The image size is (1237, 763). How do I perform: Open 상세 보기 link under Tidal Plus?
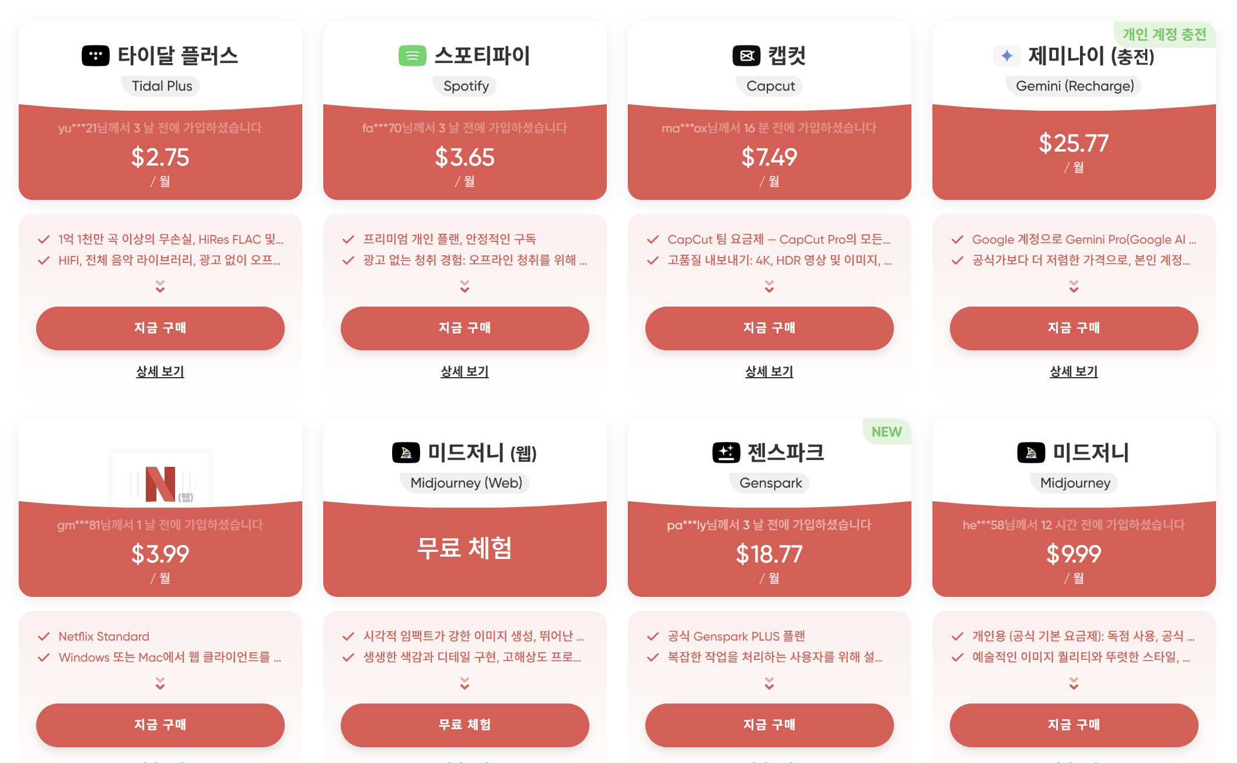point(159,372)
